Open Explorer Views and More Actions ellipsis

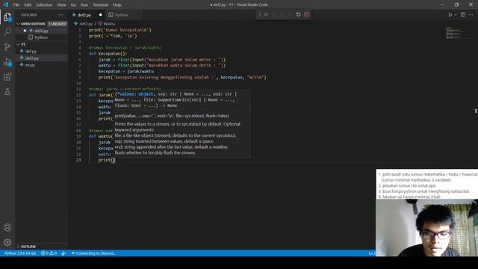pyautogui.click(x=60, y=15)
